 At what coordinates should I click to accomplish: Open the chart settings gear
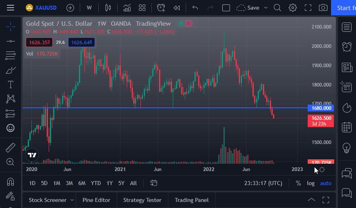[293, 8]
